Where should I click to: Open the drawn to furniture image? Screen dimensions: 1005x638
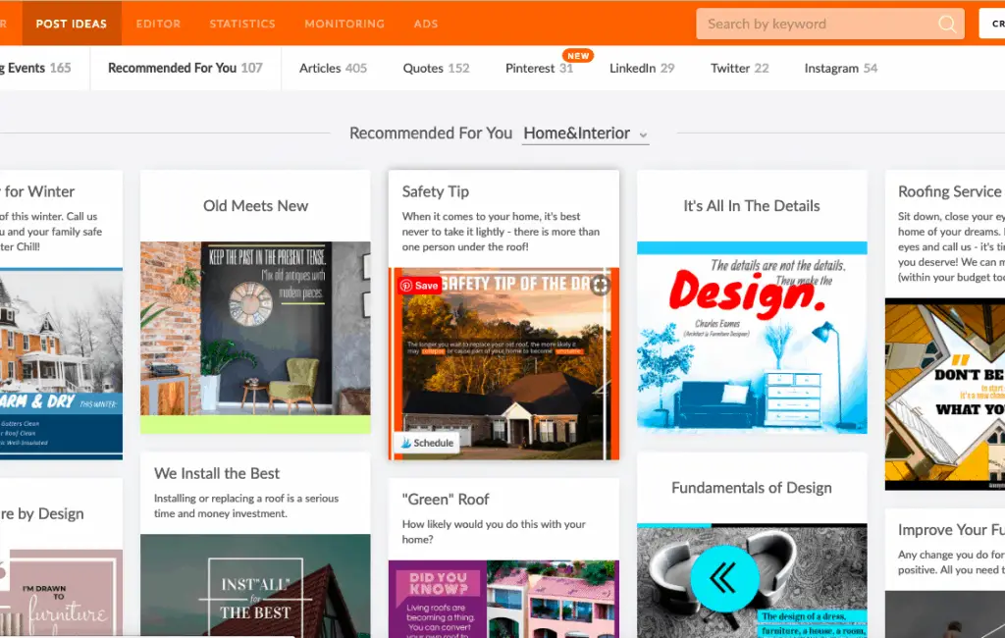[x=61, y=593]
